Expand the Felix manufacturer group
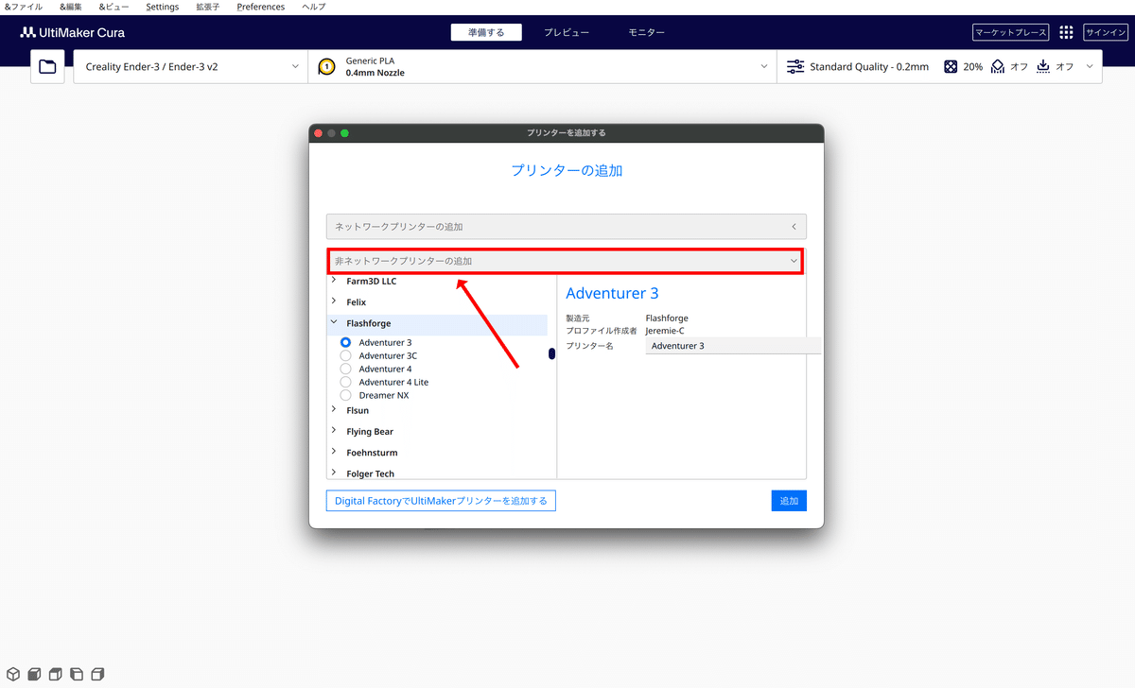Screen dimensions: 1135x688 pos(334,301)
